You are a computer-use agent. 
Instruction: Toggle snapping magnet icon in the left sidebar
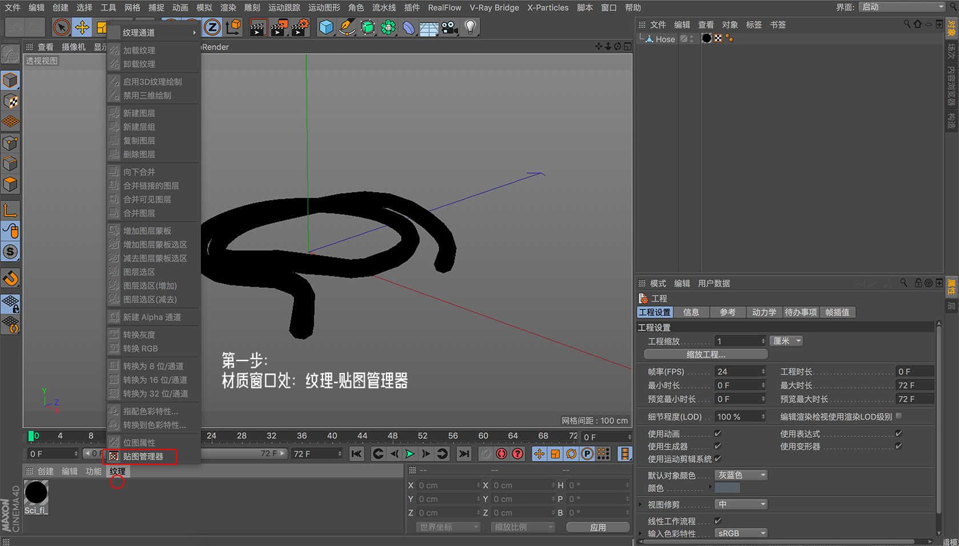click(x=10, y=278)
